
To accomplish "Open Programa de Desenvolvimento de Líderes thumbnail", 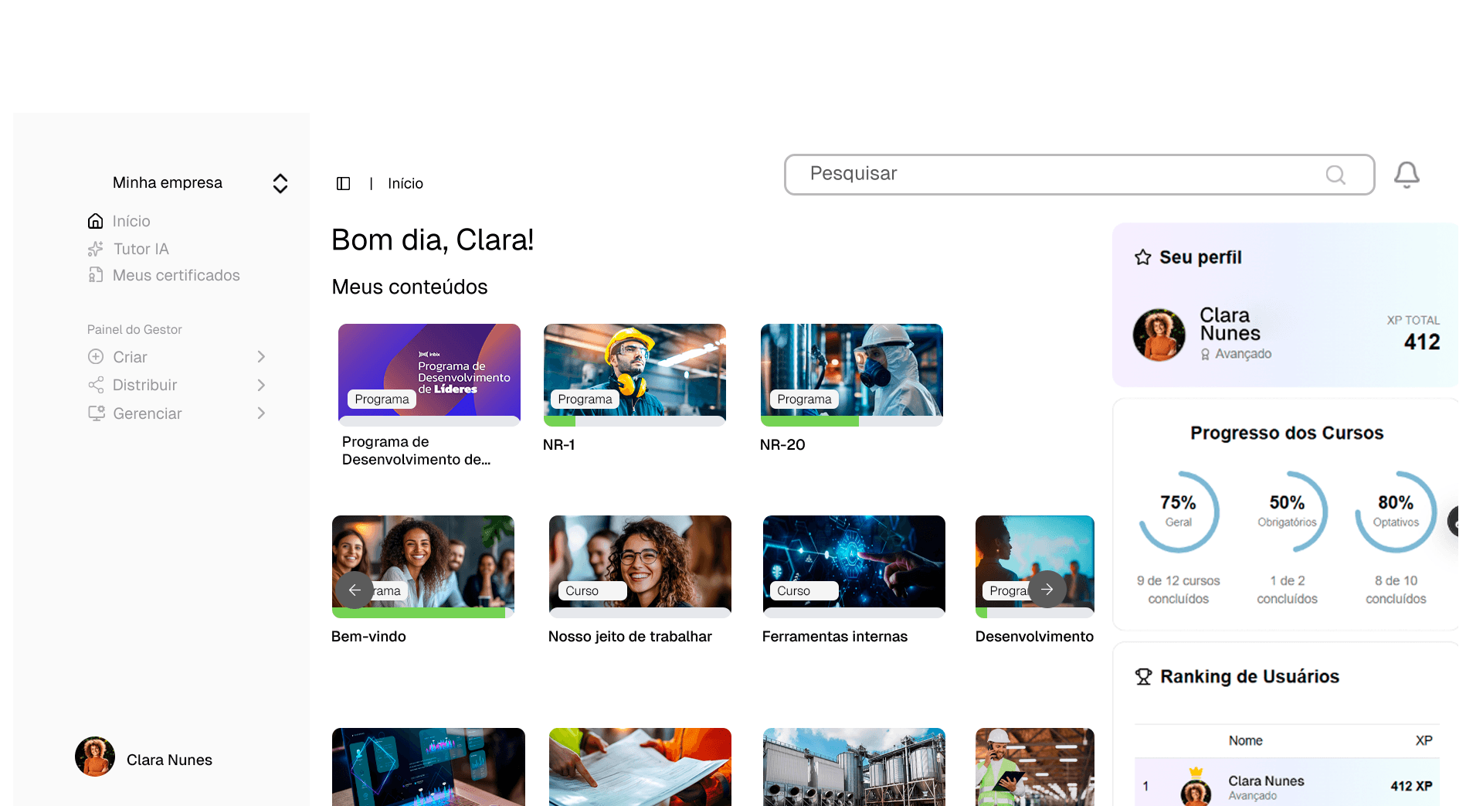I will pyautogui.click(x=429, y=370).
